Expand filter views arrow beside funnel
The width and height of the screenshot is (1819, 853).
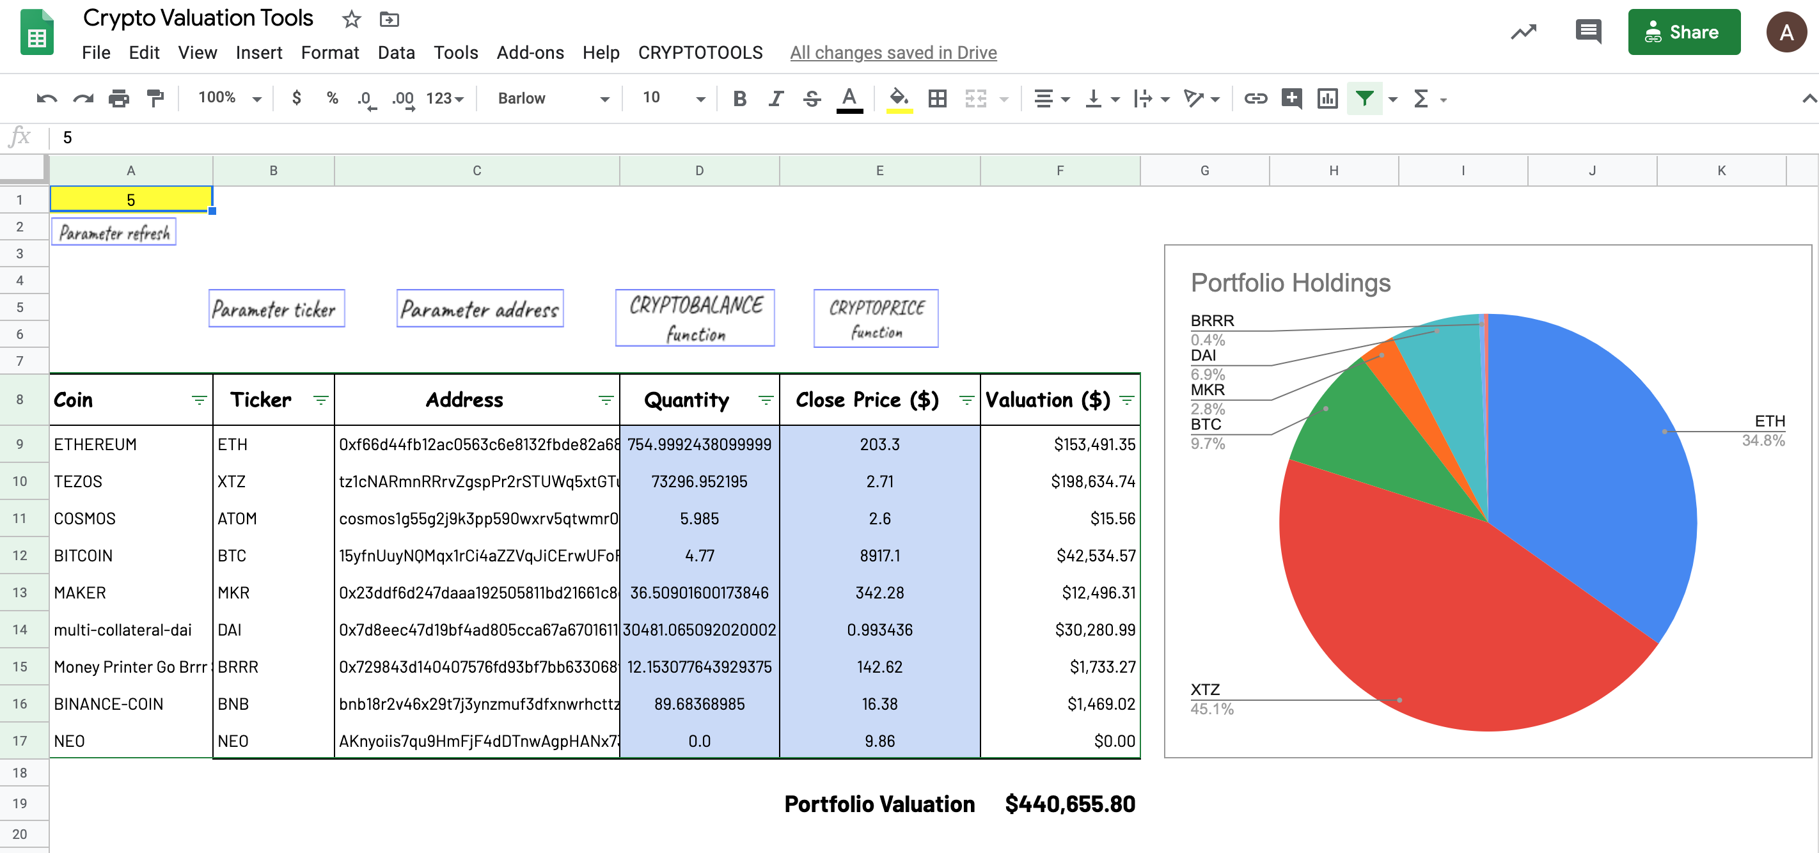coord(1392,100)
